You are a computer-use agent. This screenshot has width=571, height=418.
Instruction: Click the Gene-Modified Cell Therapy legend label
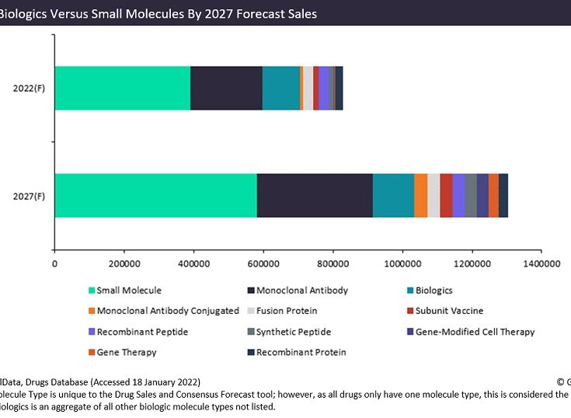click(x=475, y=332)
